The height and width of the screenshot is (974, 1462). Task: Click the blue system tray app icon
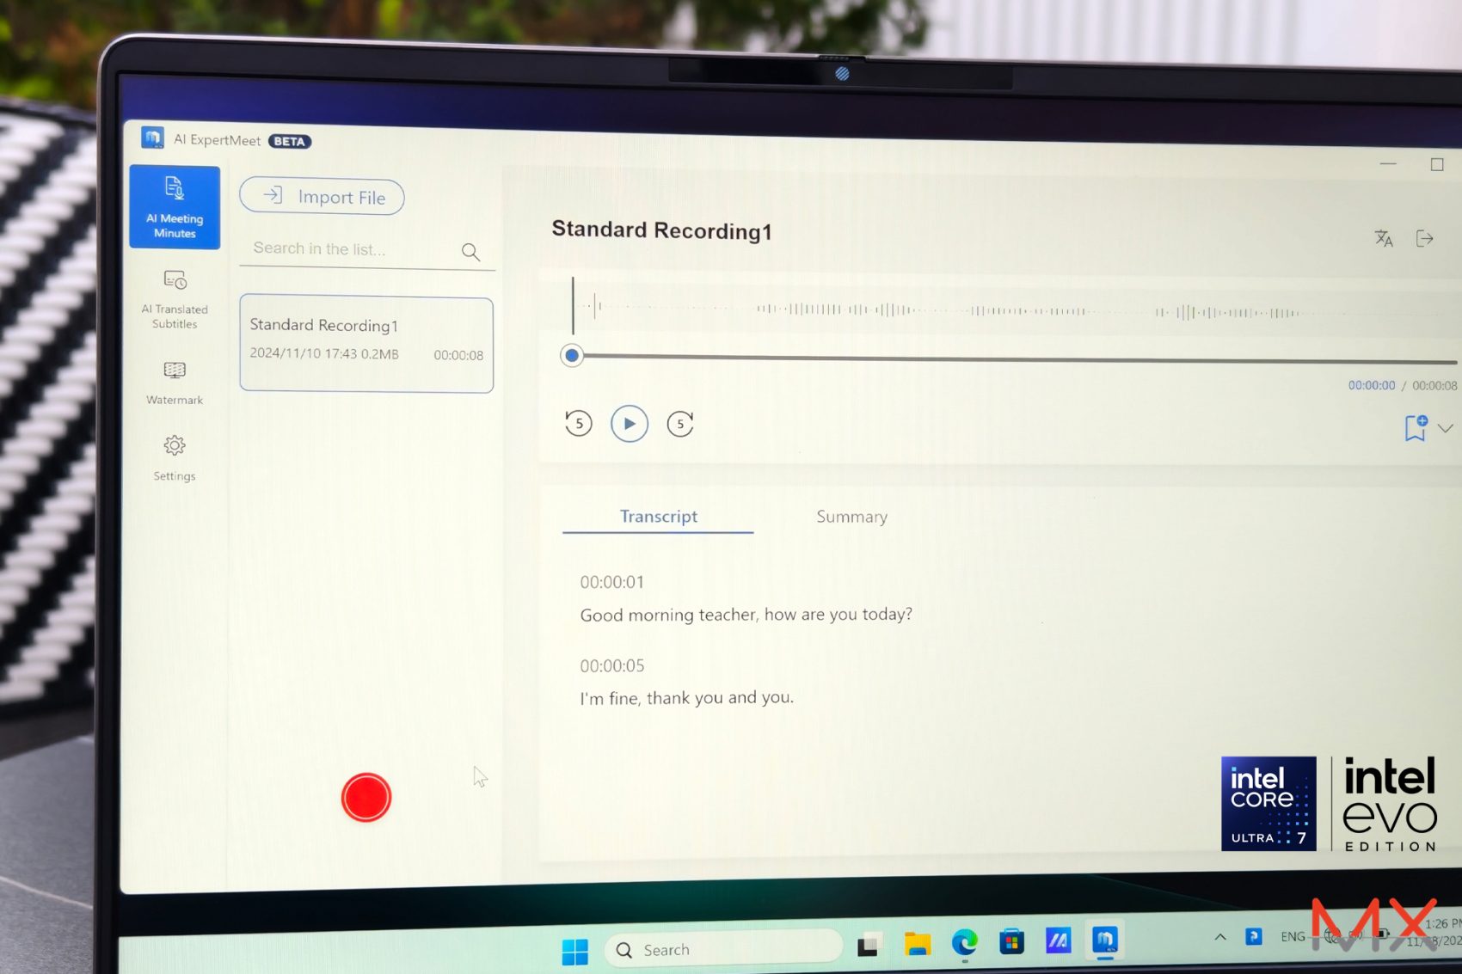coord(1254,936)
